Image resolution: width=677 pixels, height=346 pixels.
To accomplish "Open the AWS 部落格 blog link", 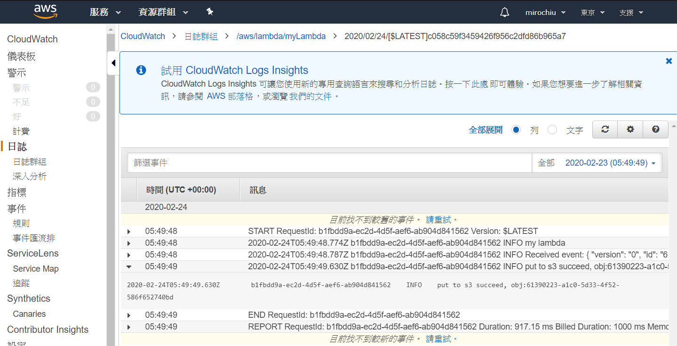I will (x=230, y=97).
